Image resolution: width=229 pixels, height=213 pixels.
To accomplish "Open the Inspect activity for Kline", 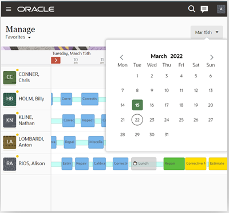I will [x=88, y=121].
